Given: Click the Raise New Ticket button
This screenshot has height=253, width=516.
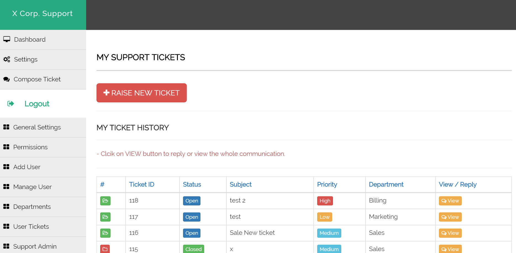Looking at the screenshot, I should tap(142, 93).
